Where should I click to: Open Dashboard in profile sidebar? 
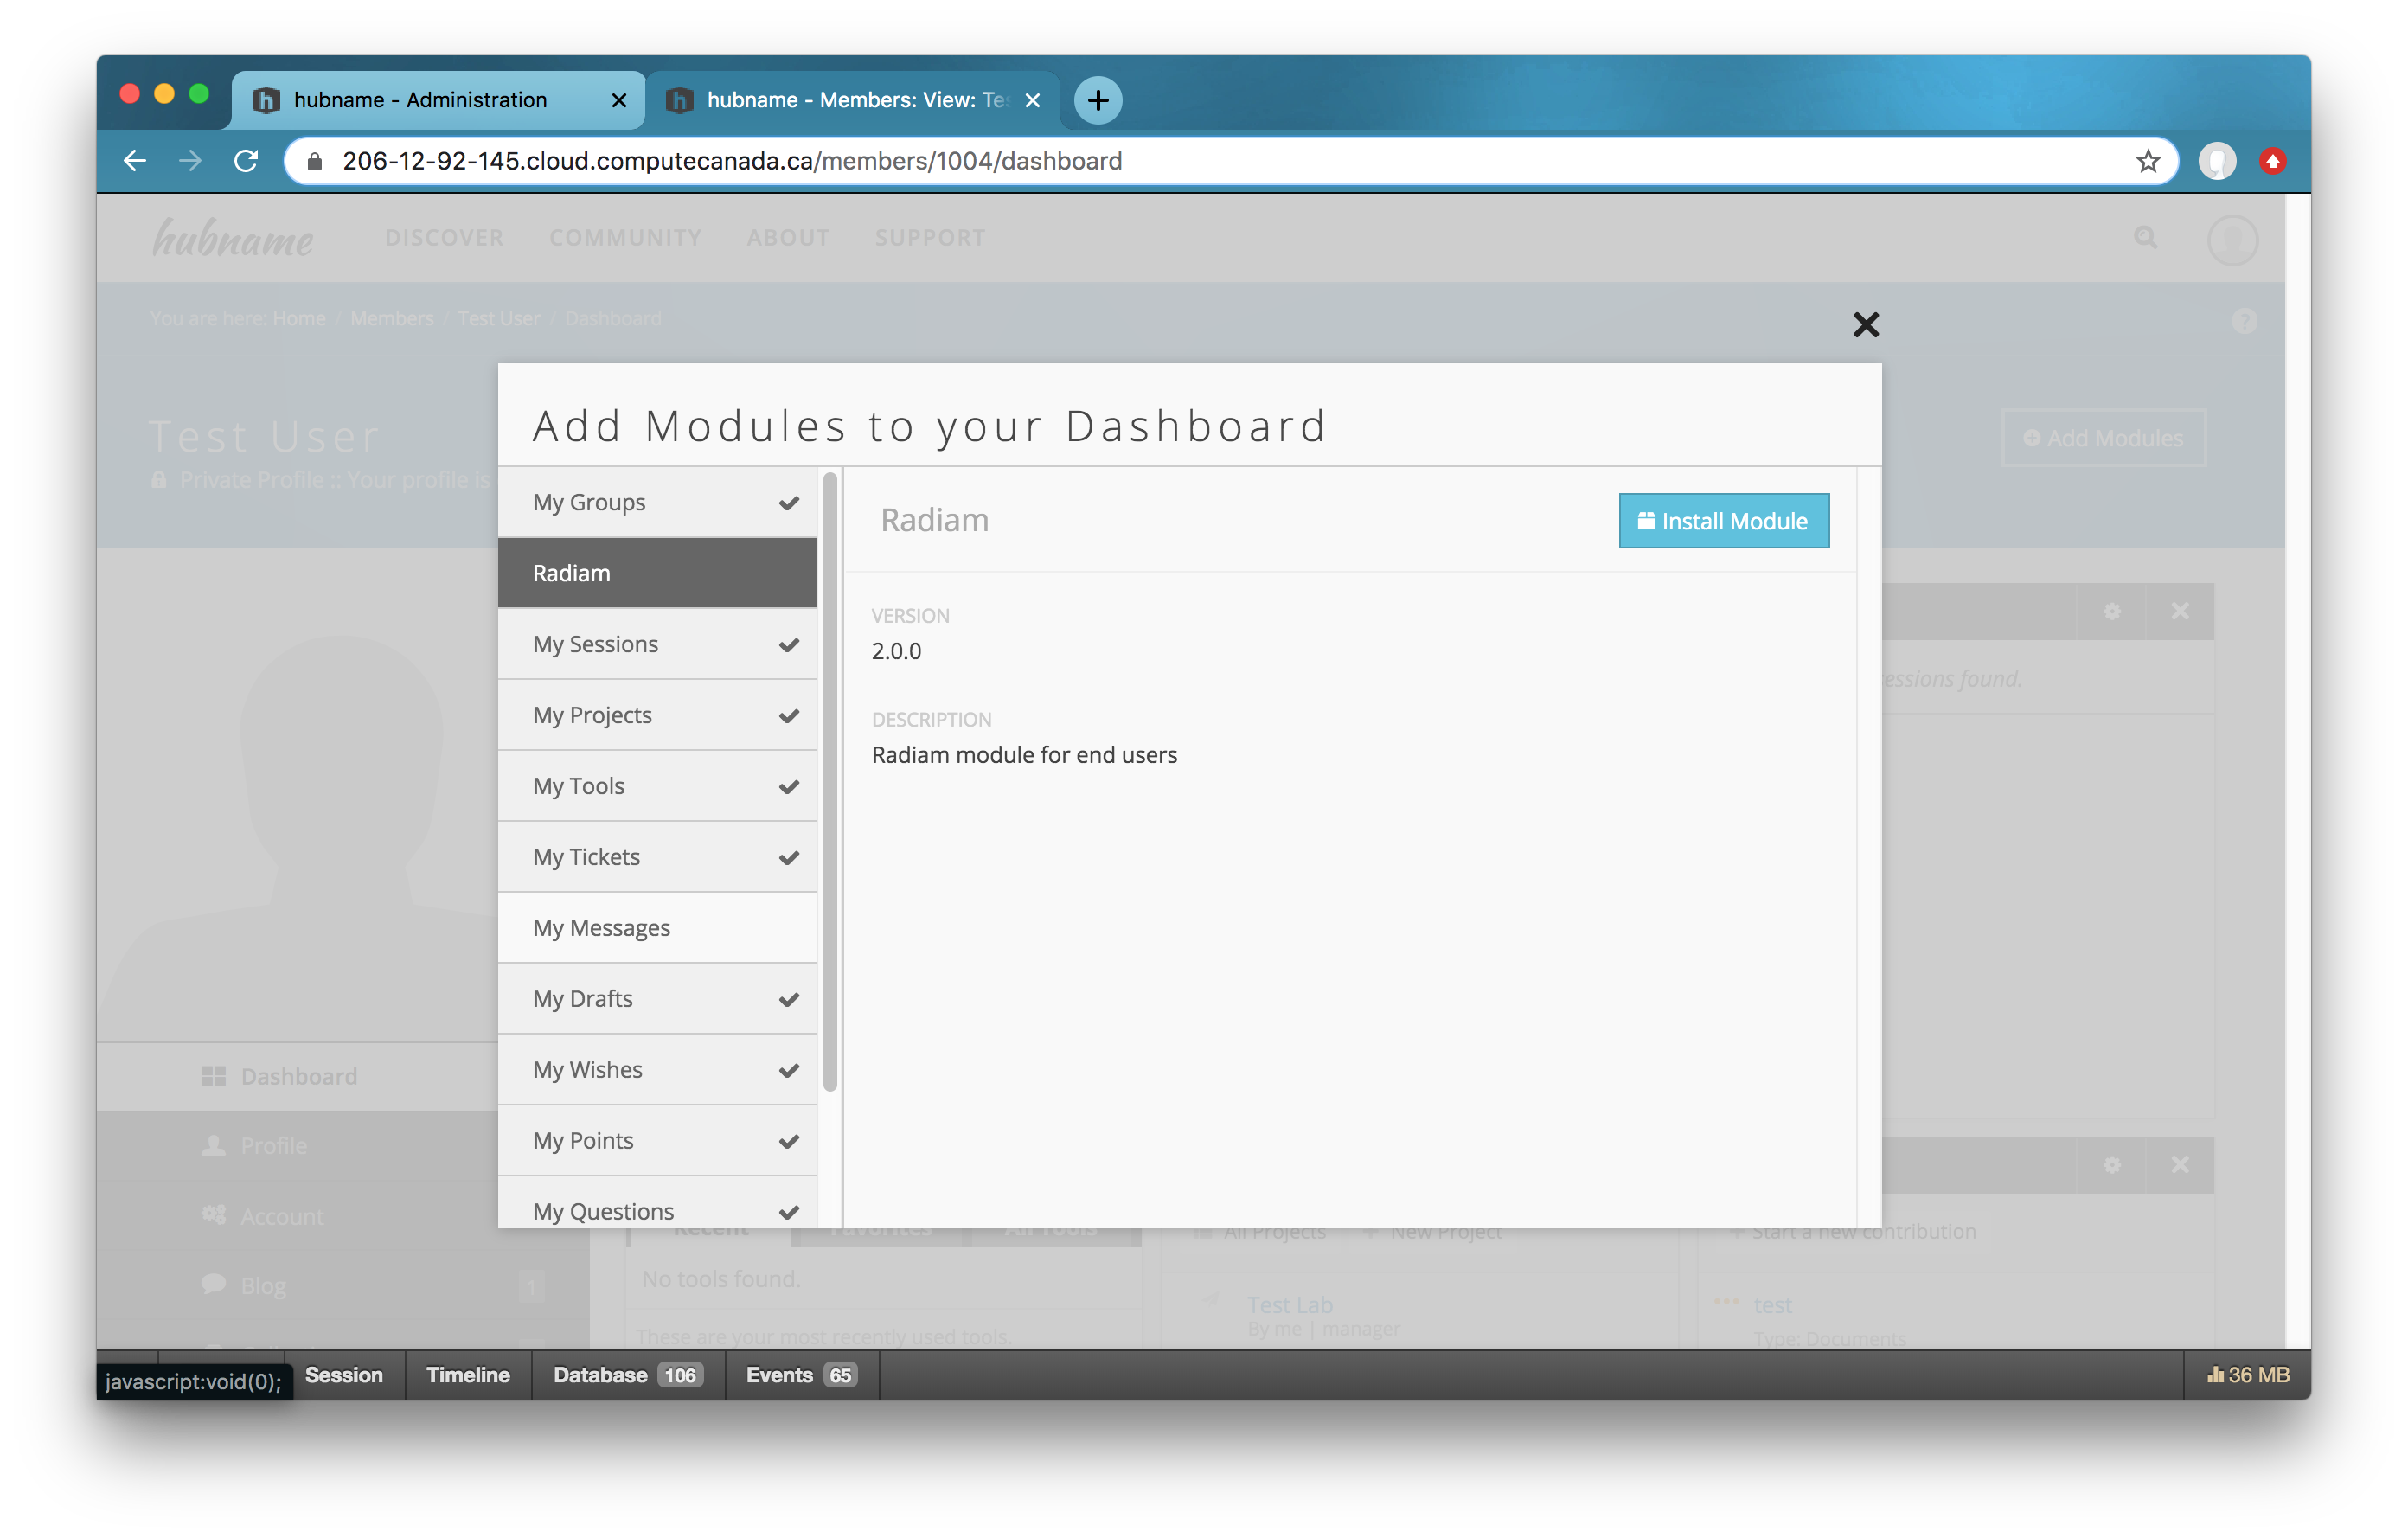coord(298,1076)
